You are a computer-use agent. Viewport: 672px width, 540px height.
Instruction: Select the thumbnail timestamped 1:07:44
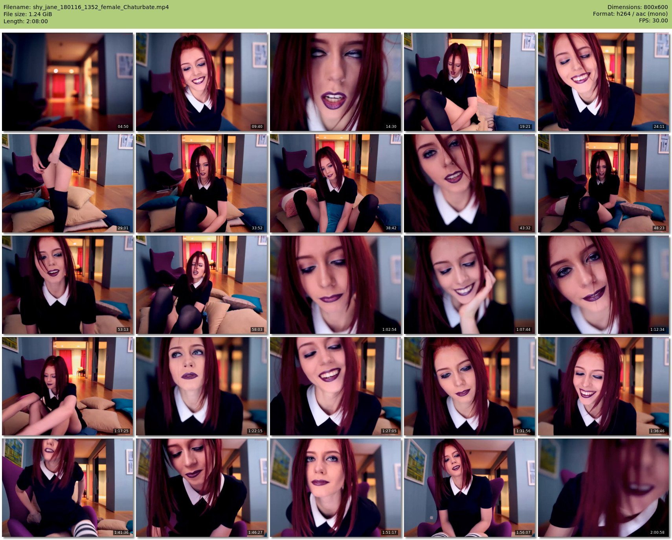[x=470, y=285]
